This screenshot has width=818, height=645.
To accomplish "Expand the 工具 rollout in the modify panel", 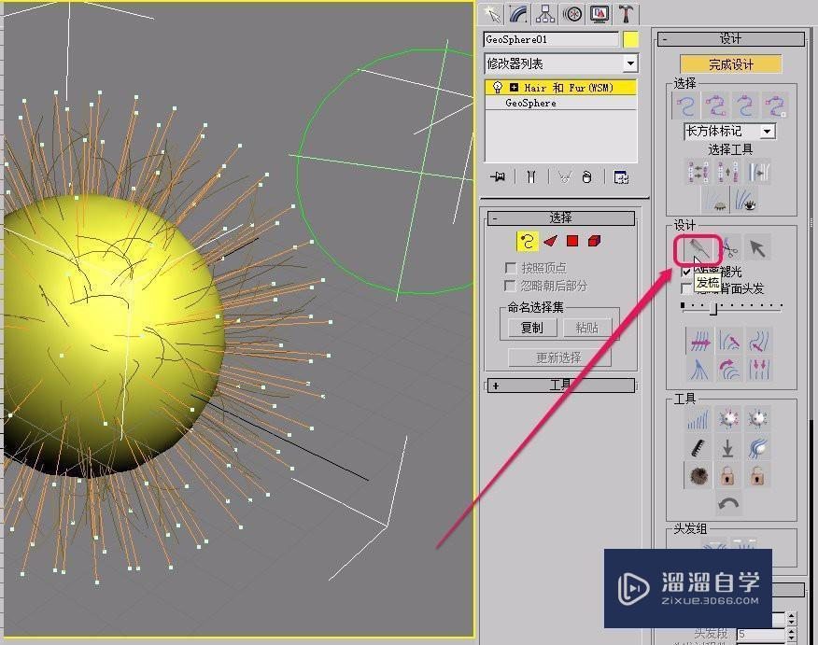I will click(495, 385).
